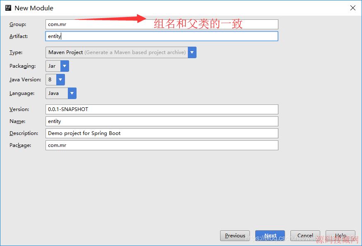362x246 pixels.
Task: Close the New Module dialog
Action: point(353,8)
